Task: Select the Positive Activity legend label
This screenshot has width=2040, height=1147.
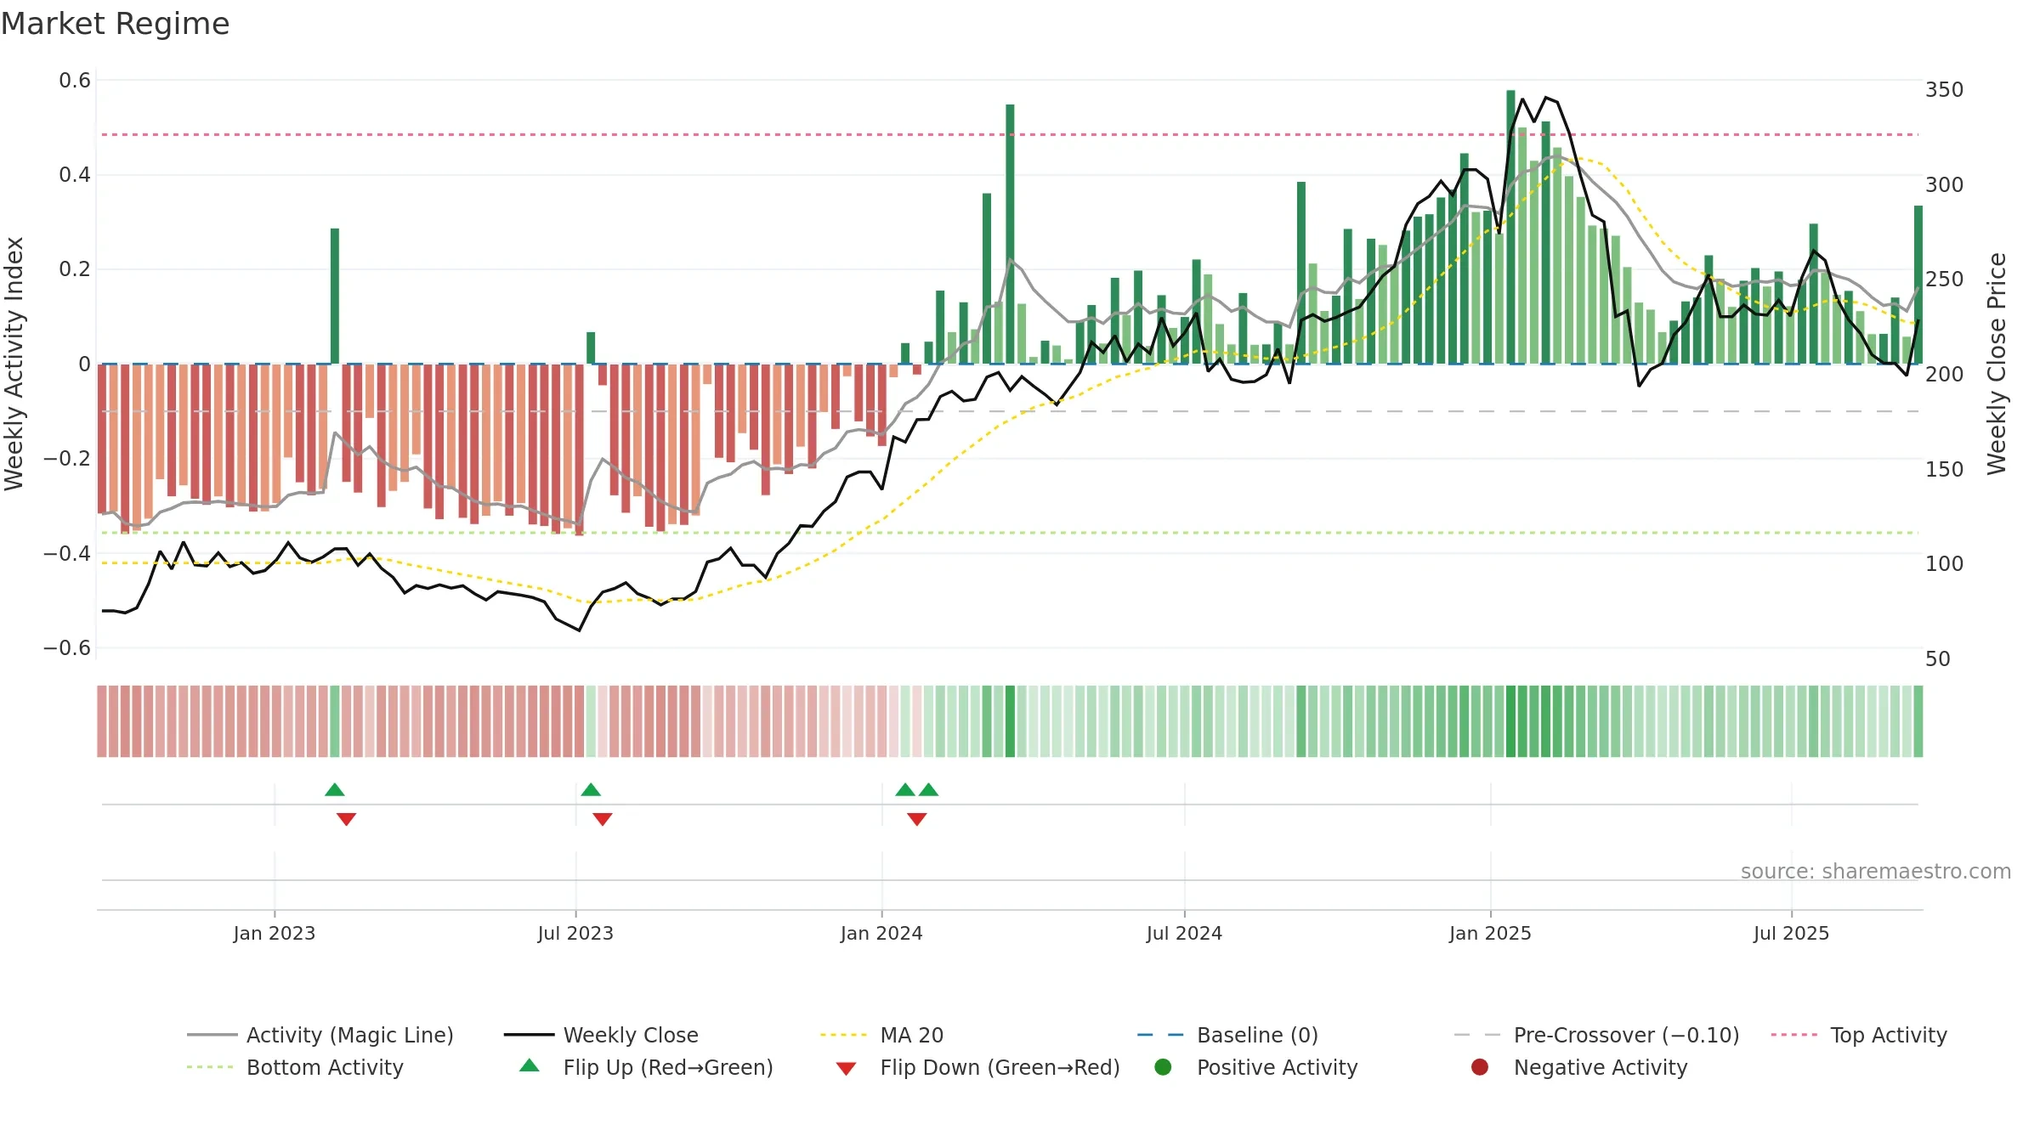Action: pyautogui.click(x=1278, y=1067)
